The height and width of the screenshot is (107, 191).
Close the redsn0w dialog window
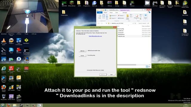[115, 27]
